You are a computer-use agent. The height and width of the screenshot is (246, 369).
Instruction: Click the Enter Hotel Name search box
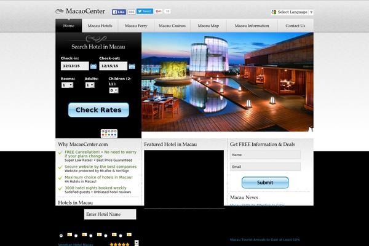[110, 214]
